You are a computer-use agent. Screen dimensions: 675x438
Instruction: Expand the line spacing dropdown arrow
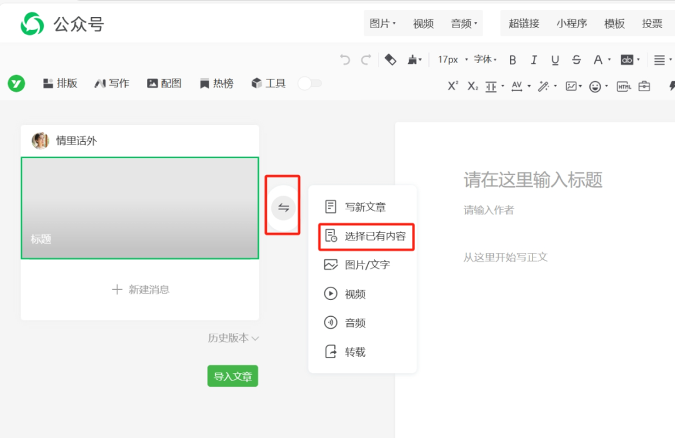coord(502,86)
